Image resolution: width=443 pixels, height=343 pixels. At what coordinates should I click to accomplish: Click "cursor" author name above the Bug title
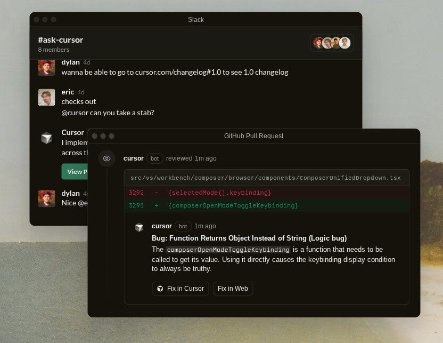pos(162,226)
